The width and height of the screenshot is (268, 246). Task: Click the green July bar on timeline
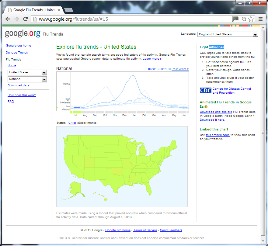76,113
